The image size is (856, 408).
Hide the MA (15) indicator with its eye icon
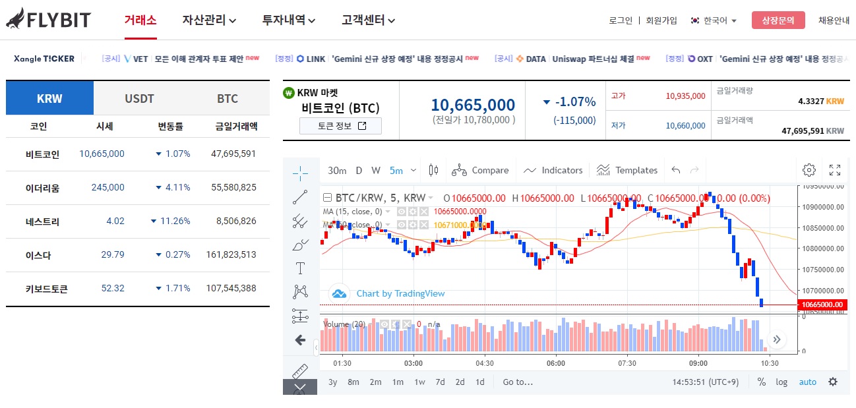(x=402, y=212)
